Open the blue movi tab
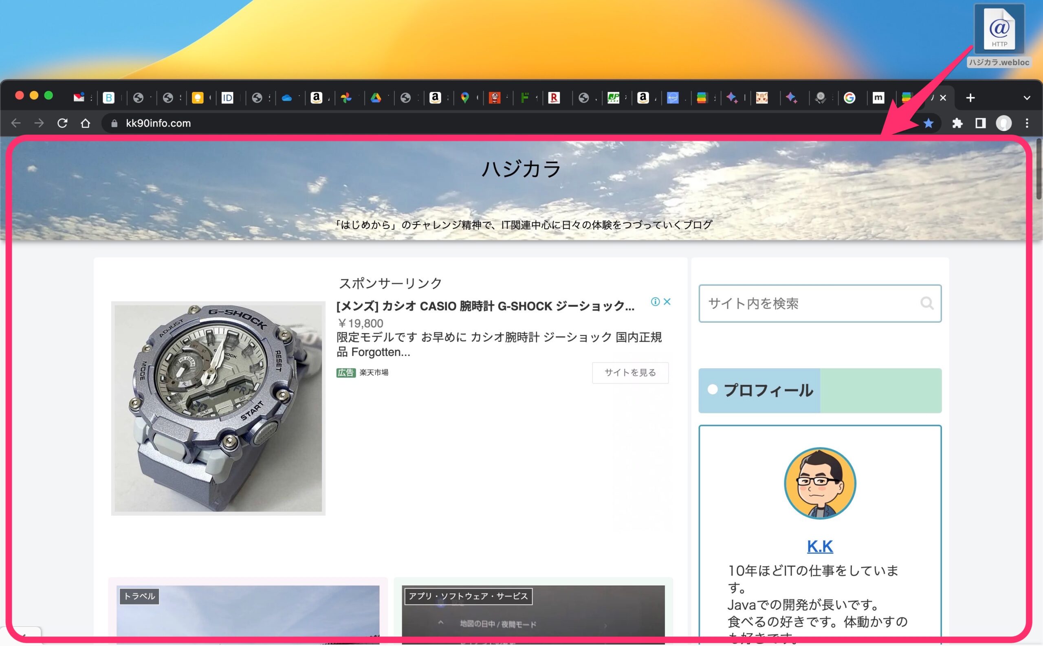Screen dimensions: 1043x646 (x=673, y=98)
